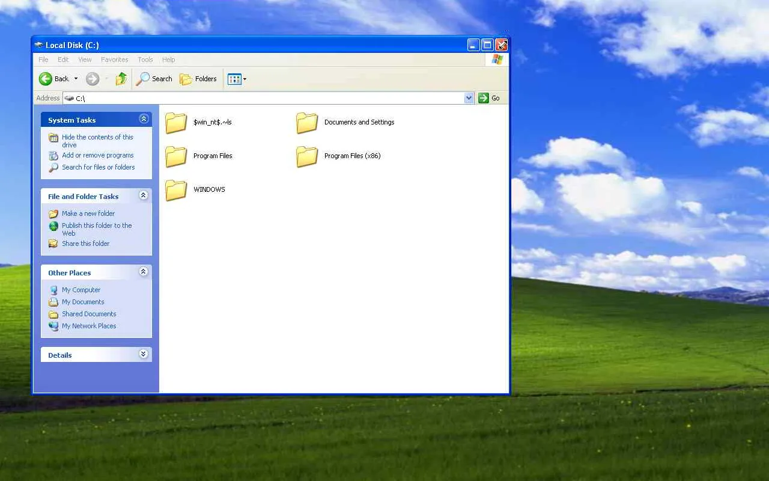Click the Add or remove programs icon
Screen dimensions: 769x481
coord(53,156)
